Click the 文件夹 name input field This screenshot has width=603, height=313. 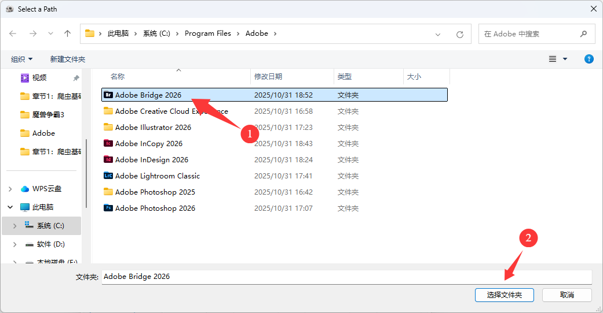[346, 277]
